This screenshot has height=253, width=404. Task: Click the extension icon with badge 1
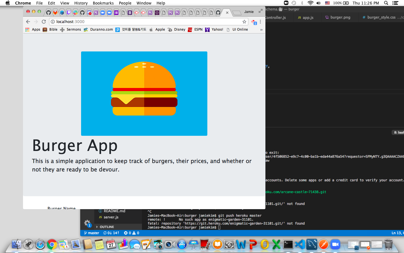[253, 22]
